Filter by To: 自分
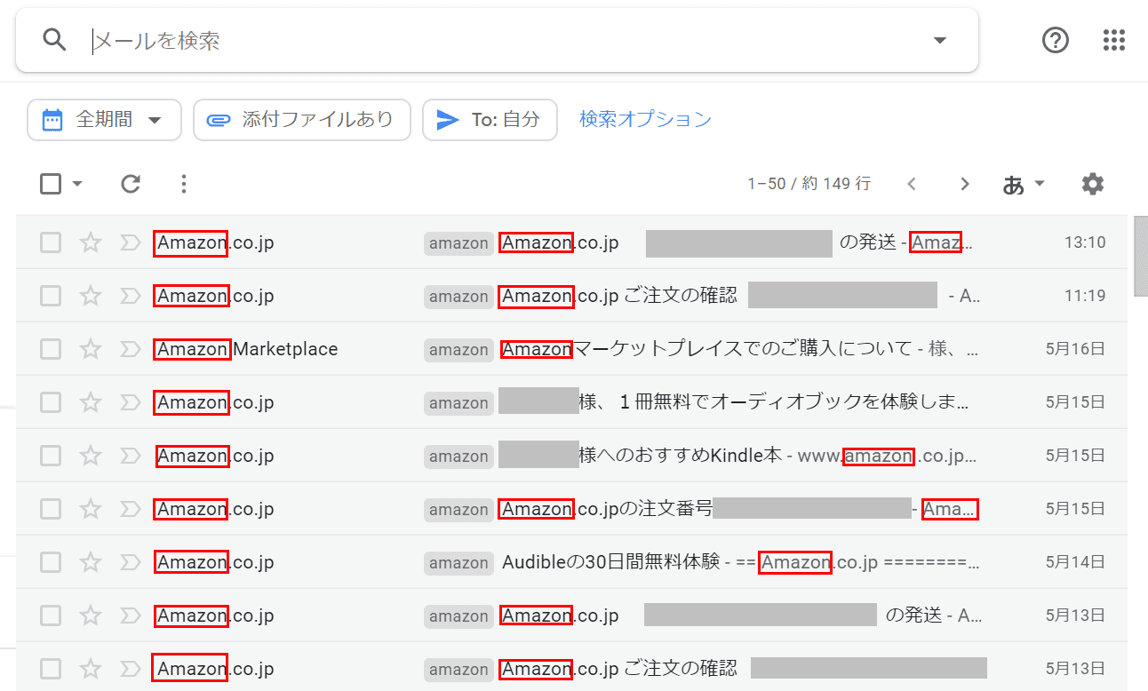The image size is (1148, 691). 490,120
